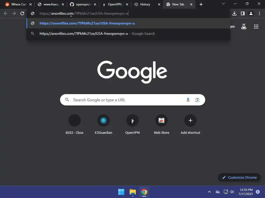The width and height of the screenshot is (265, 198).
Task: Close the OpenVPN tab
Action: tap(127, 5)
